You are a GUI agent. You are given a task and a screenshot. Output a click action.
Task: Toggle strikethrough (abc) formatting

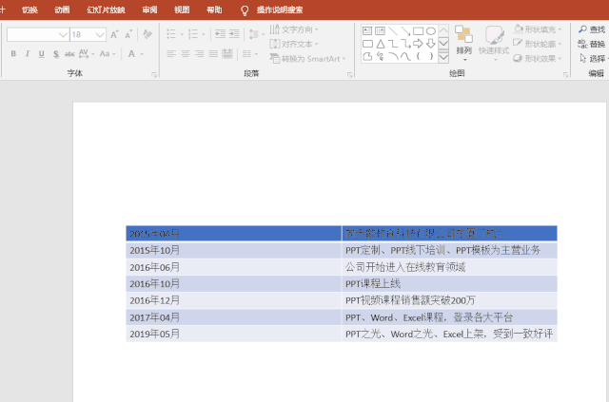(69, 54)
